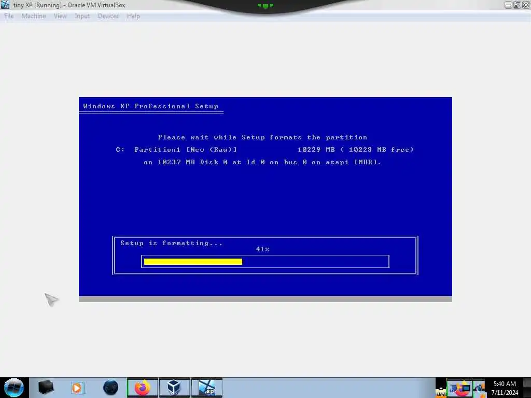Click the formatting progress bar
The width and height of the screenshot is (531, 398).
click(x=265, y=262)
